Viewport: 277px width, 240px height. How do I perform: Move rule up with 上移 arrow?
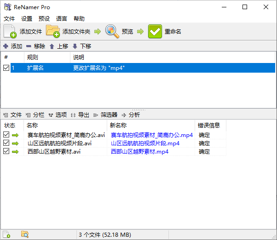pyautogui.click(x=52, y=46)
